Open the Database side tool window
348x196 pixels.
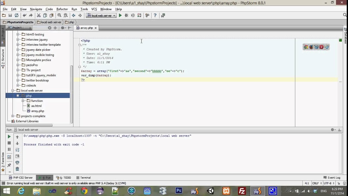pyautogui.click(x=346, y=36)
